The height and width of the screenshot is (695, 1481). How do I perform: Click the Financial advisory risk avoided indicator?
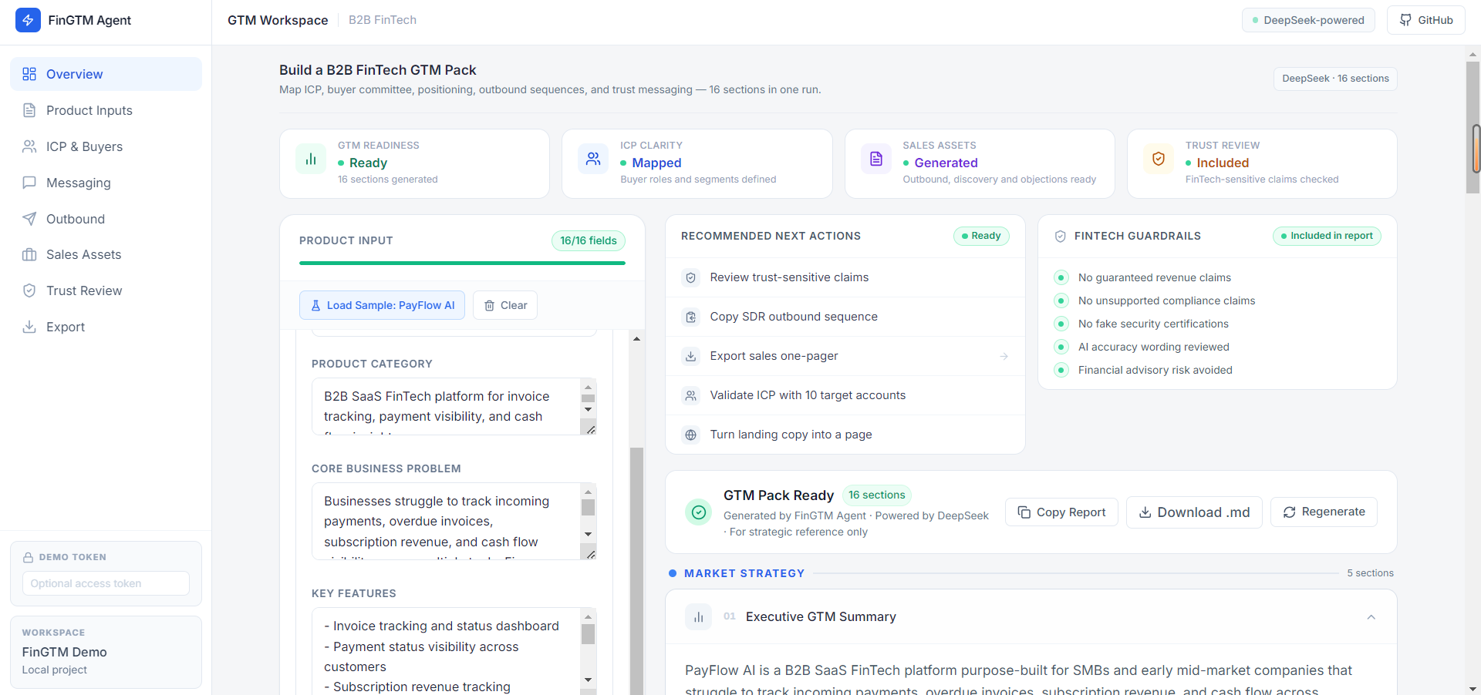coord(1061,370)
